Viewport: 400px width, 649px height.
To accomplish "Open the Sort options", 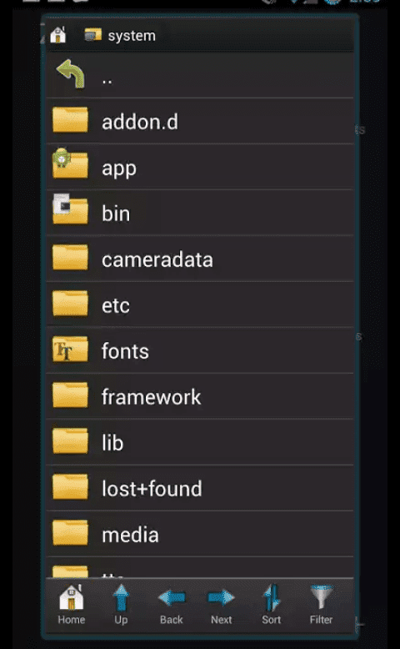I will click(272, 604).
